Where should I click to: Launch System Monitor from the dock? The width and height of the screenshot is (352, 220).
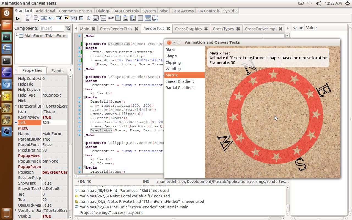pos(7,37)
